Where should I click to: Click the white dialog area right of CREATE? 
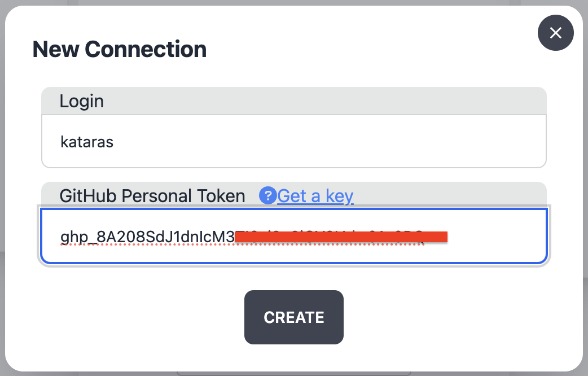[x=451, y=317]
